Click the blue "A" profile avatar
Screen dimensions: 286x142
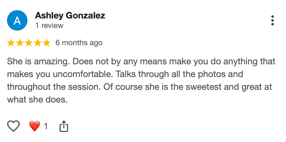[17, 20]
